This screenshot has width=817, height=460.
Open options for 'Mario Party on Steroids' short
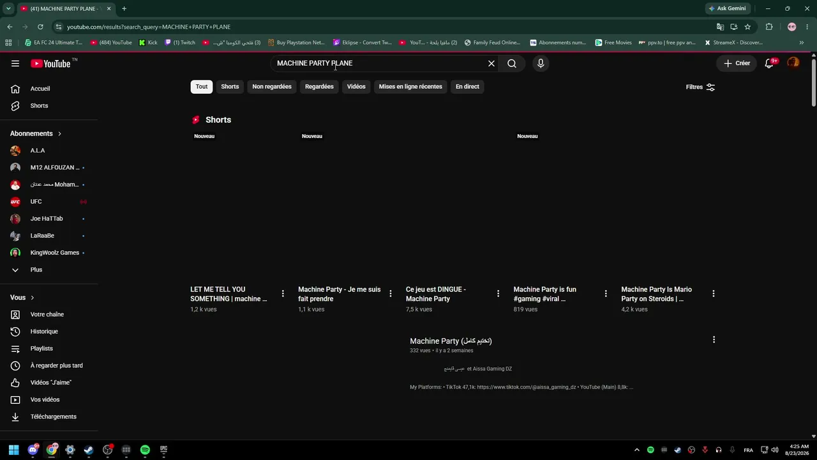pos(714,294)
